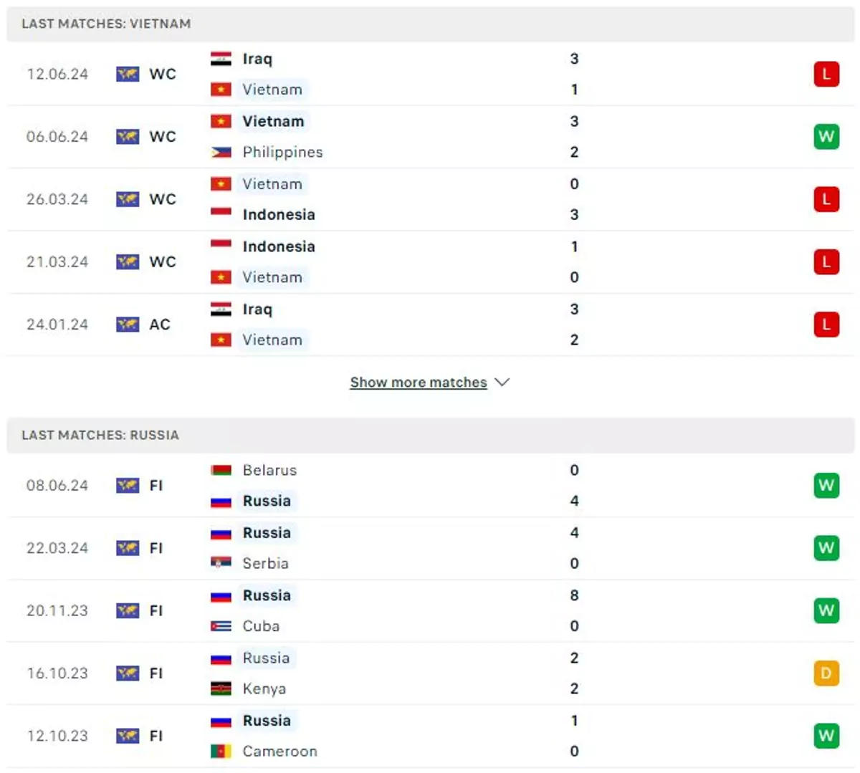
Task: Select Last Matches: Vietnam section header
Action: pyautogui.click(x=430, y=24)
